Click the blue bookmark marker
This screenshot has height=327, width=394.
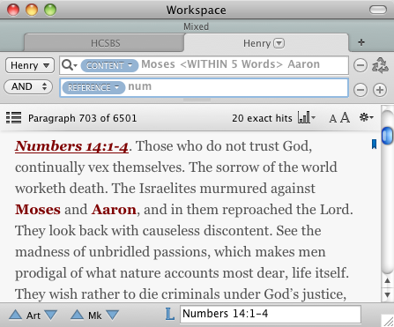[x=374, y=144]
